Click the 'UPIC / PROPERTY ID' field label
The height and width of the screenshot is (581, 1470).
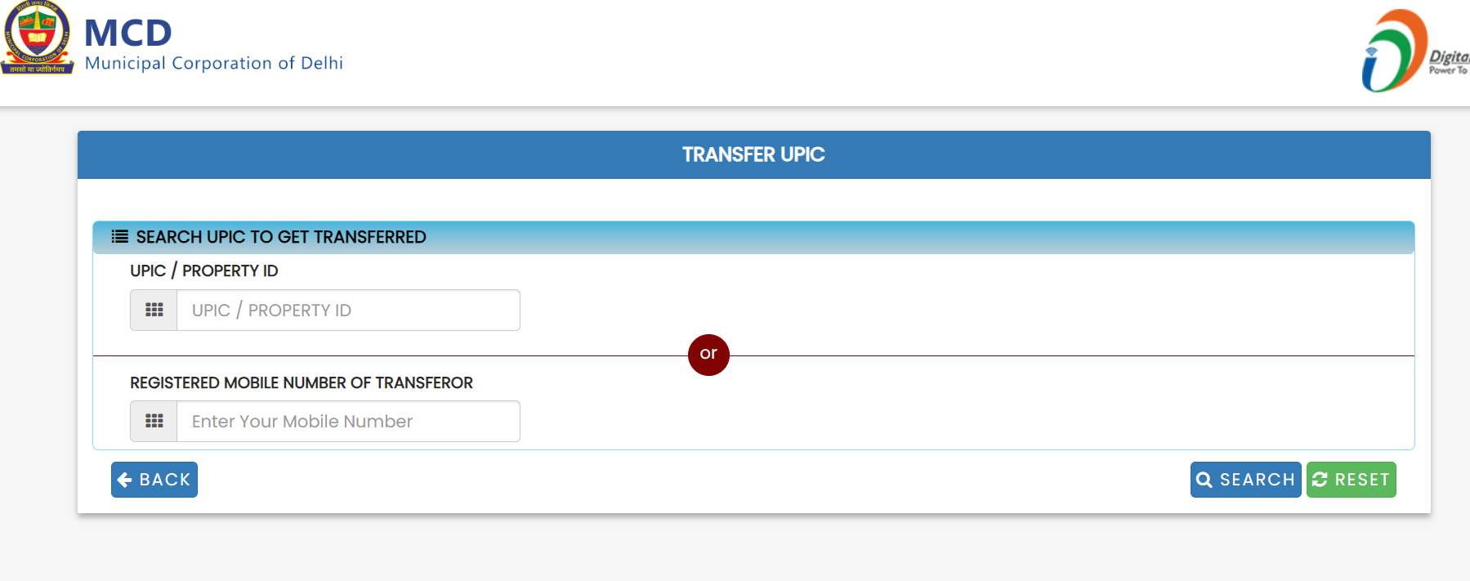coord(204,270)
